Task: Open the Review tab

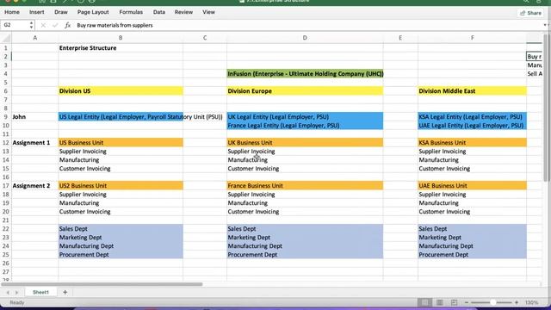Action: pos(183,12)
